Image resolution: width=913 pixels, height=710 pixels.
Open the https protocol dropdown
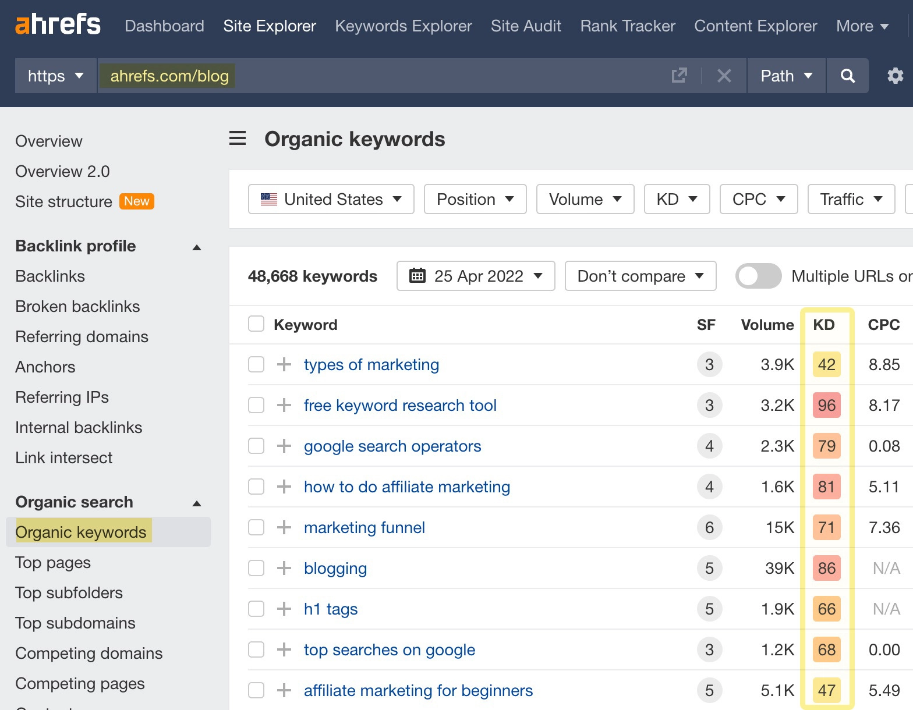coord(55,76)
